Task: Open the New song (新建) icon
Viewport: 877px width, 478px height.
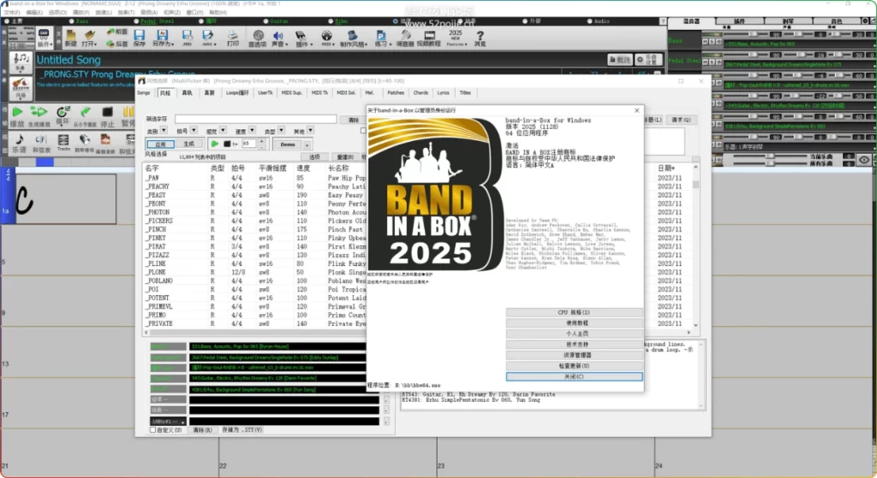Action: (70, 36)
